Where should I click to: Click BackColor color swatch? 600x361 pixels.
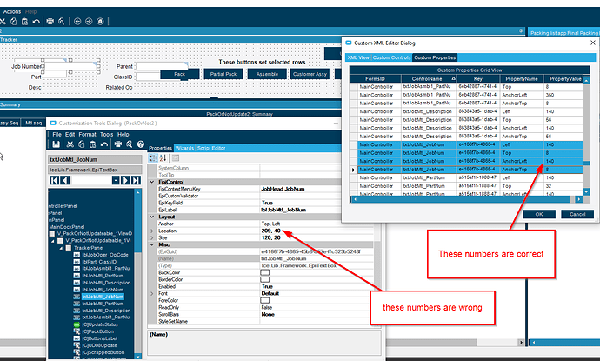[265, 272]
